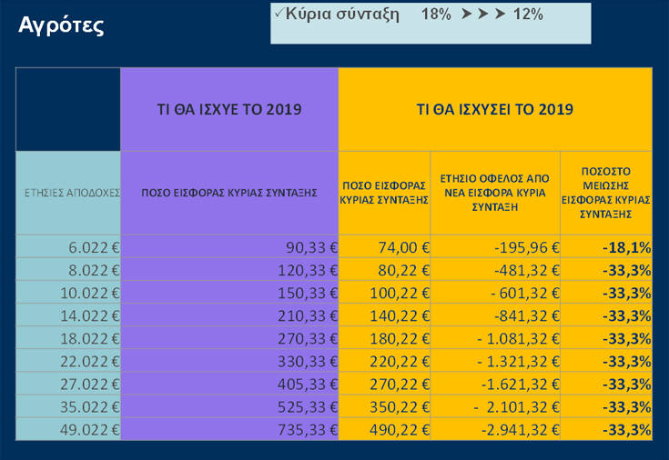
Task: Click the Αγρότες title
Action: (61, 25)
